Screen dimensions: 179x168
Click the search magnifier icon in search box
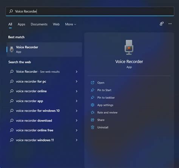click(x=11, y=11)
